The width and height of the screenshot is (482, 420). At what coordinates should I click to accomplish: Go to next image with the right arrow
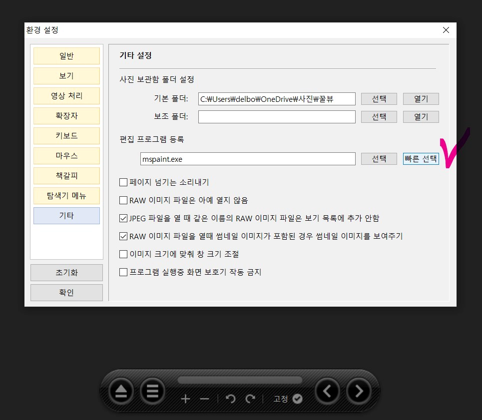[358, 391]
